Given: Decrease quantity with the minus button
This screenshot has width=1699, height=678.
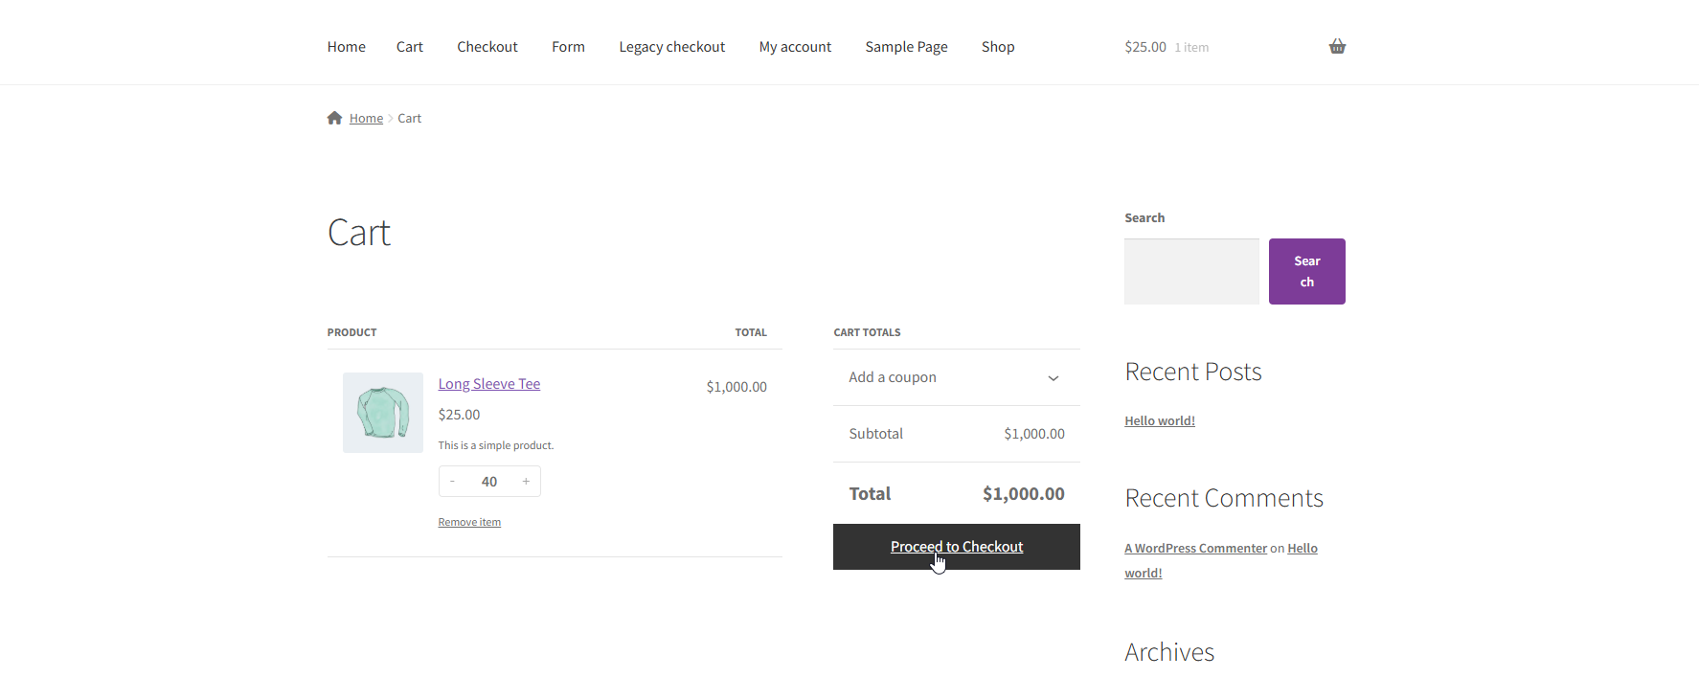Looking at the screenshot, I should tap(452, 482).
